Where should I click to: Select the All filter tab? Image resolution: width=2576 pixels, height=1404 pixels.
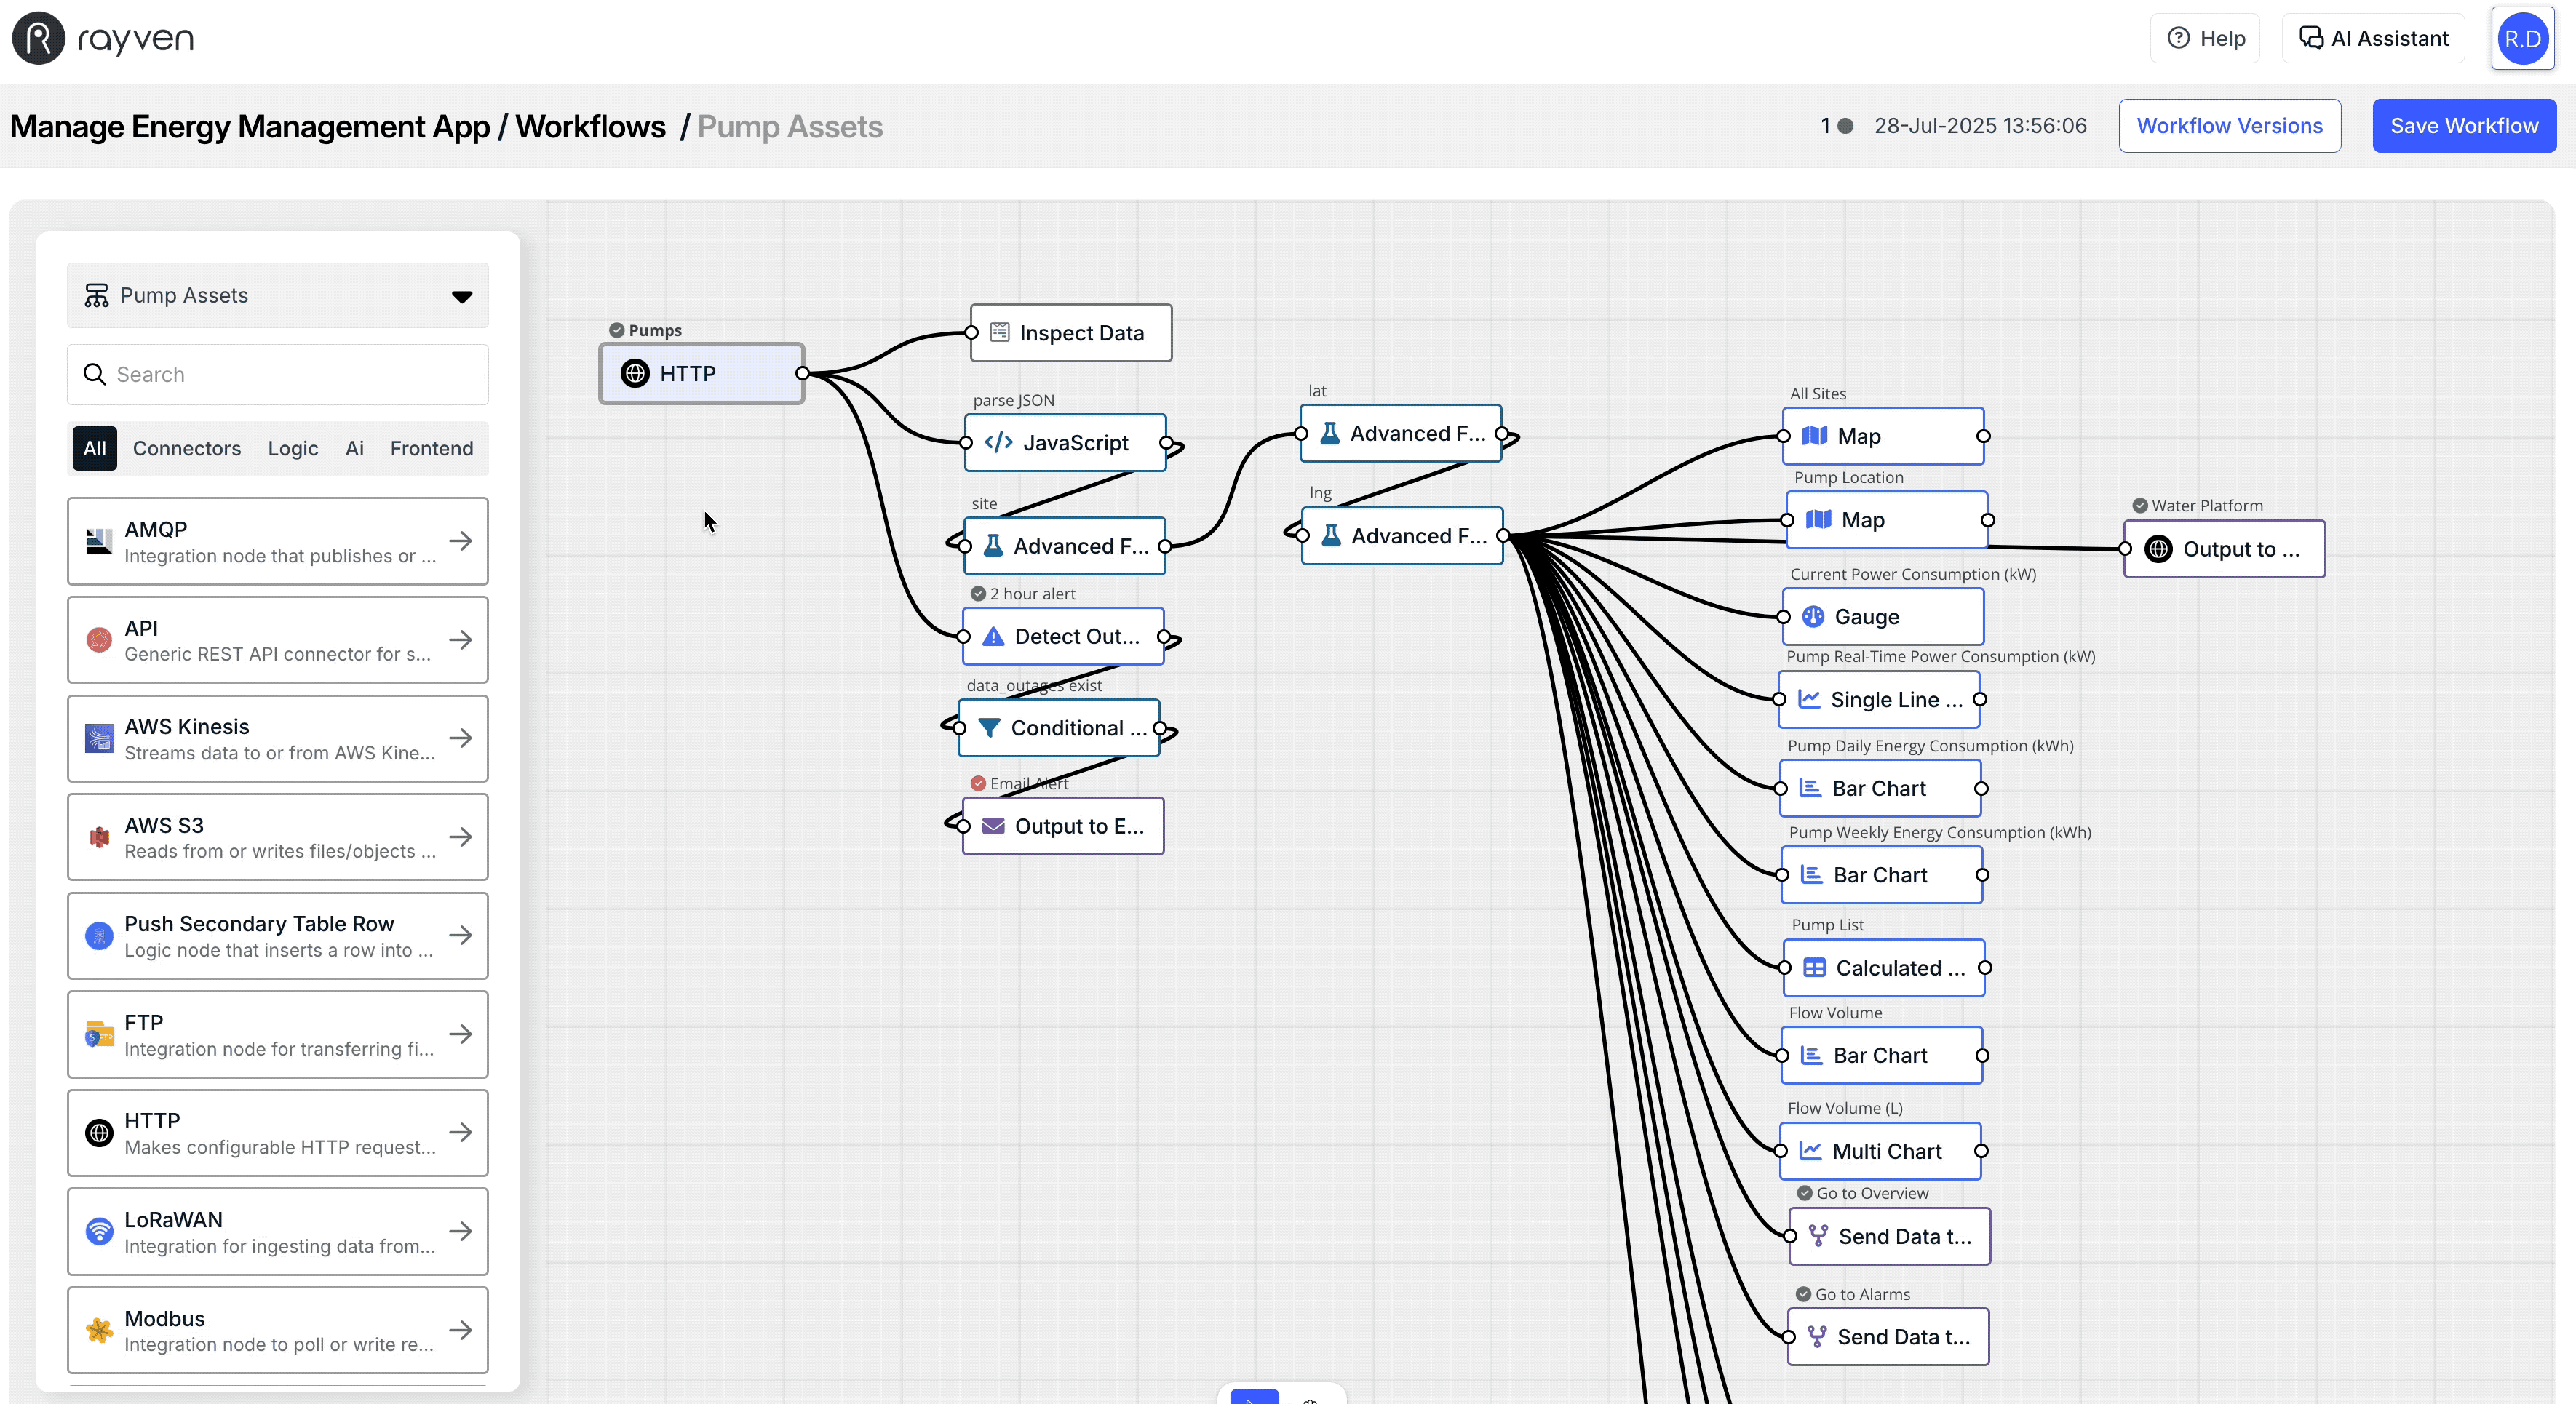[x=95, y=448]
